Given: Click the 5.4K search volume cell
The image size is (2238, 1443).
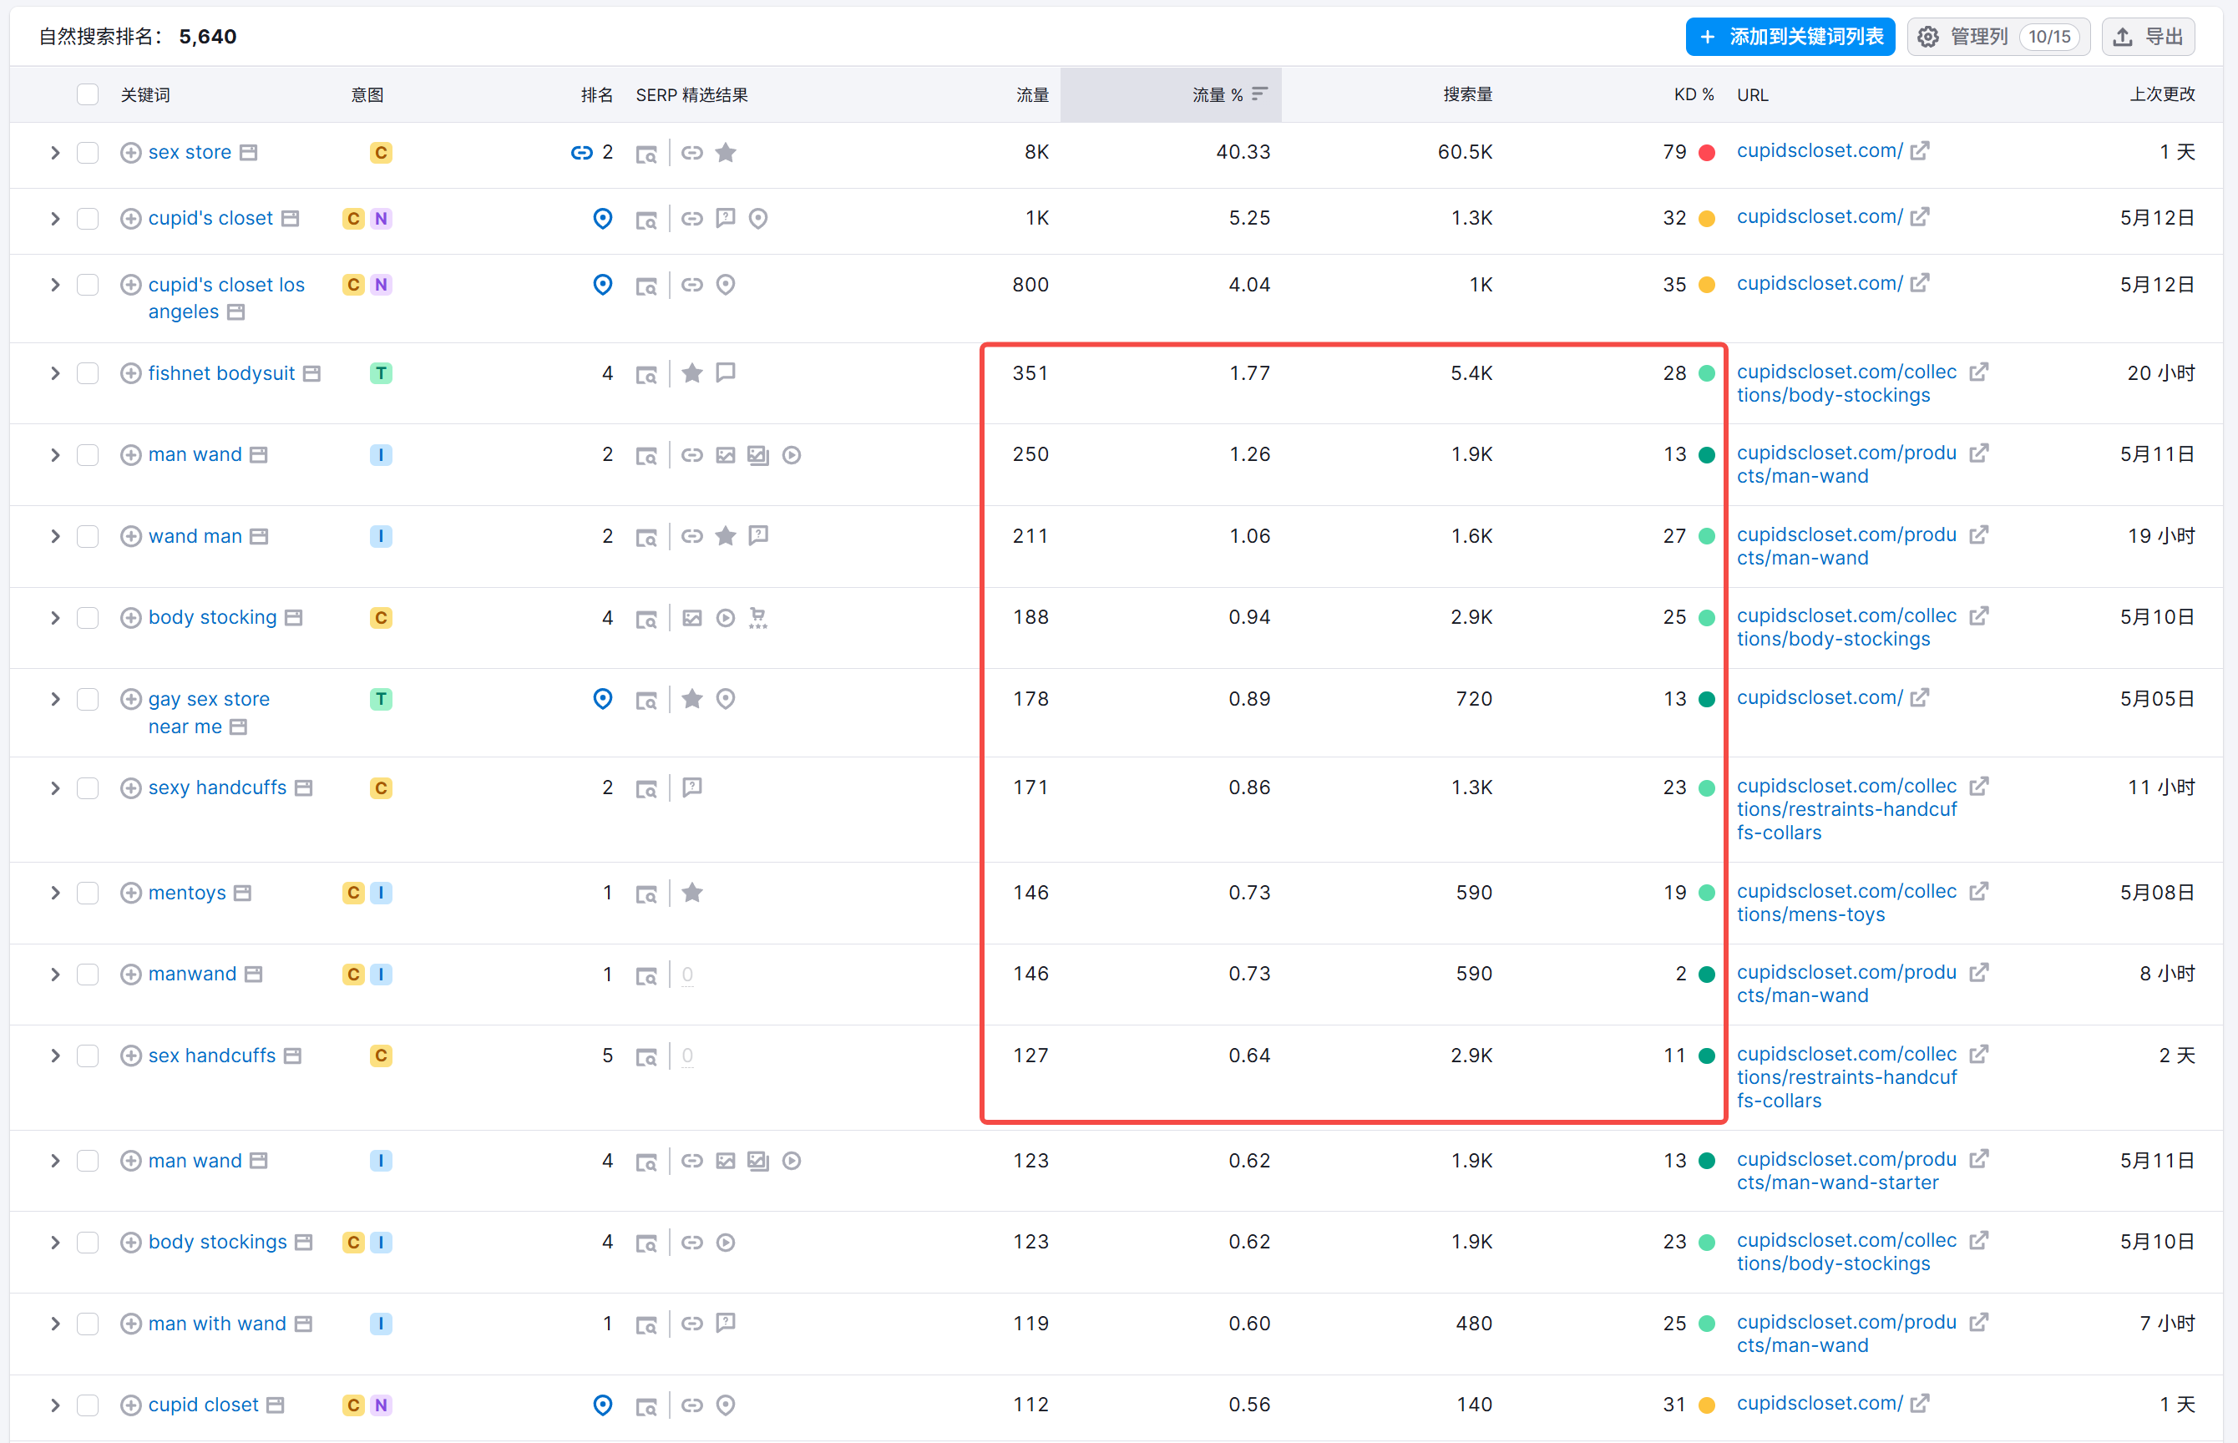Looking at the screenshot, I should (x=1471, y=374).
